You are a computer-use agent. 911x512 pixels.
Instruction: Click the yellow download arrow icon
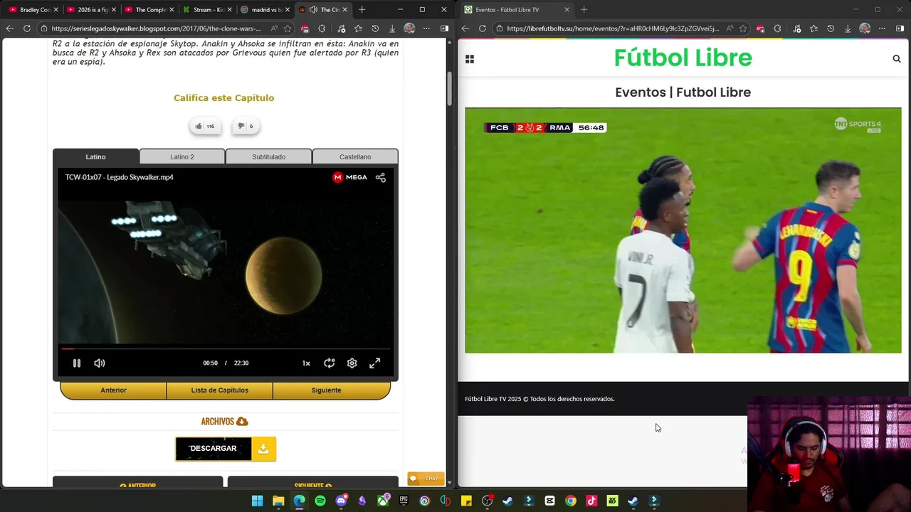point(263,448)
